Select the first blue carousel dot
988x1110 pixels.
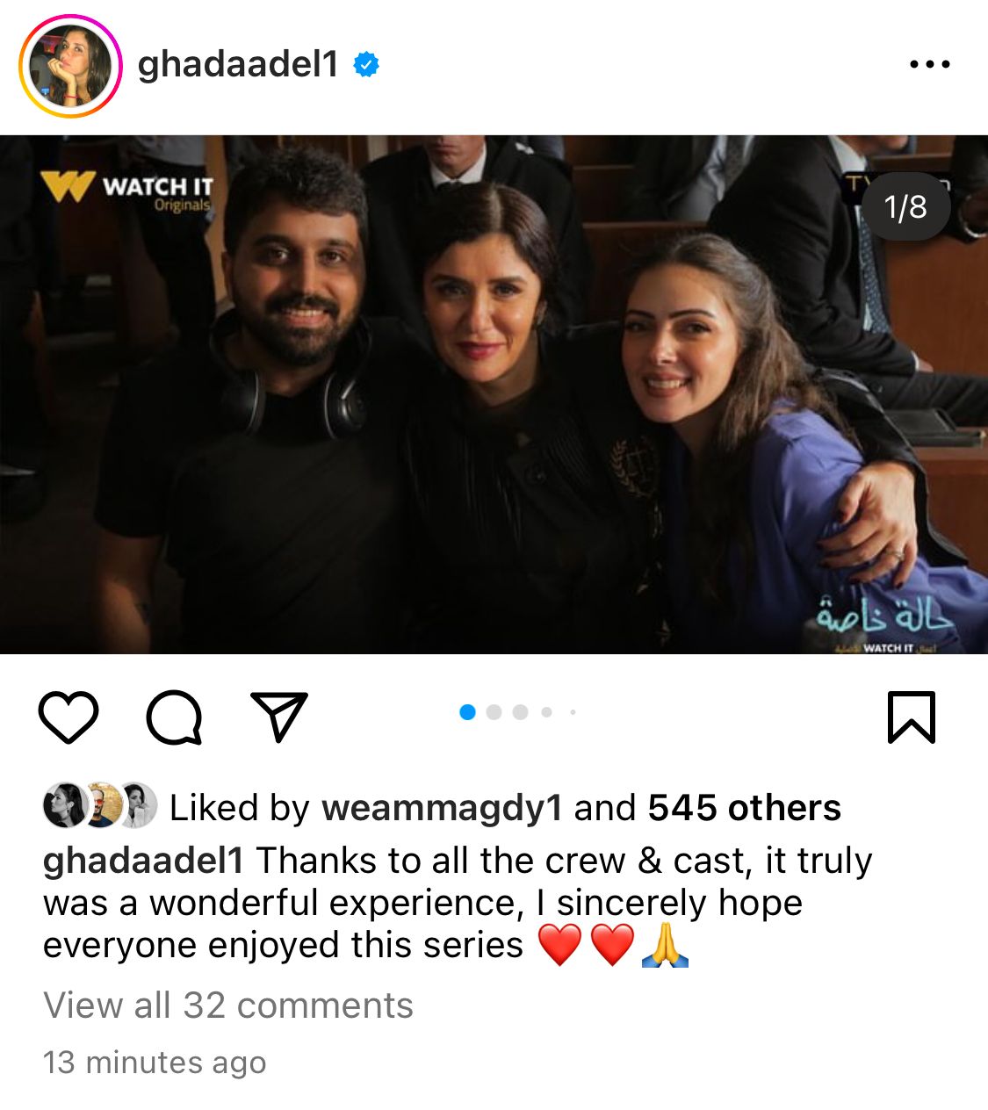pyautogui.click(x=467, y=712)
